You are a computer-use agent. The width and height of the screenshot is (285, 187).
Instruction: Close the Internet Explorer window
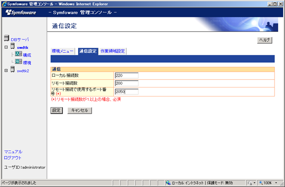click(281, 4)
